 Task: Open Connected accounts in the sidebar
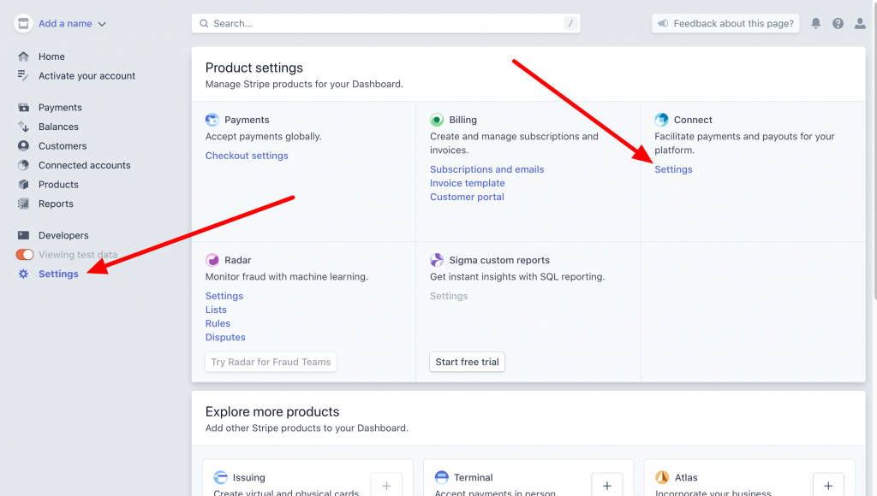[85, 165]
